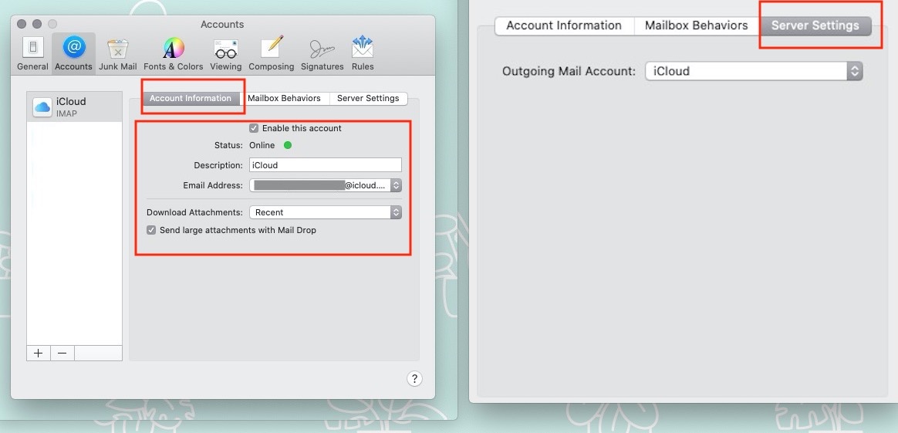The image size is (898, 433).
Task: Click the green Online status indicator
Action: point(288,145)
